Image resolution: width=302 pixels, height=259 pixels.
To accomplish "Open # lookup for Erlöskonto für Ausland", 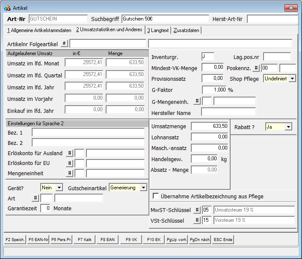I will [x=70, y=153].
